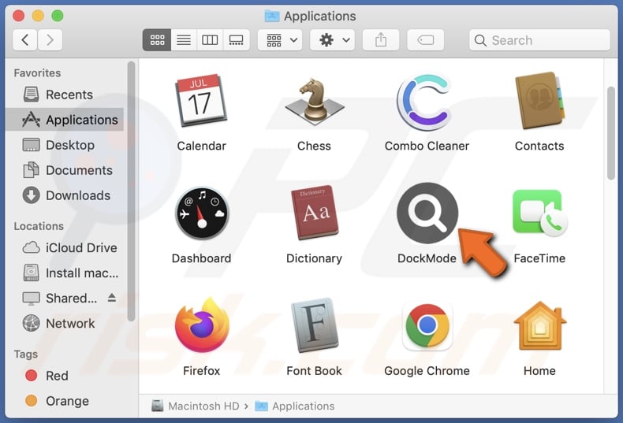Eject the Shared... volume

112,298
